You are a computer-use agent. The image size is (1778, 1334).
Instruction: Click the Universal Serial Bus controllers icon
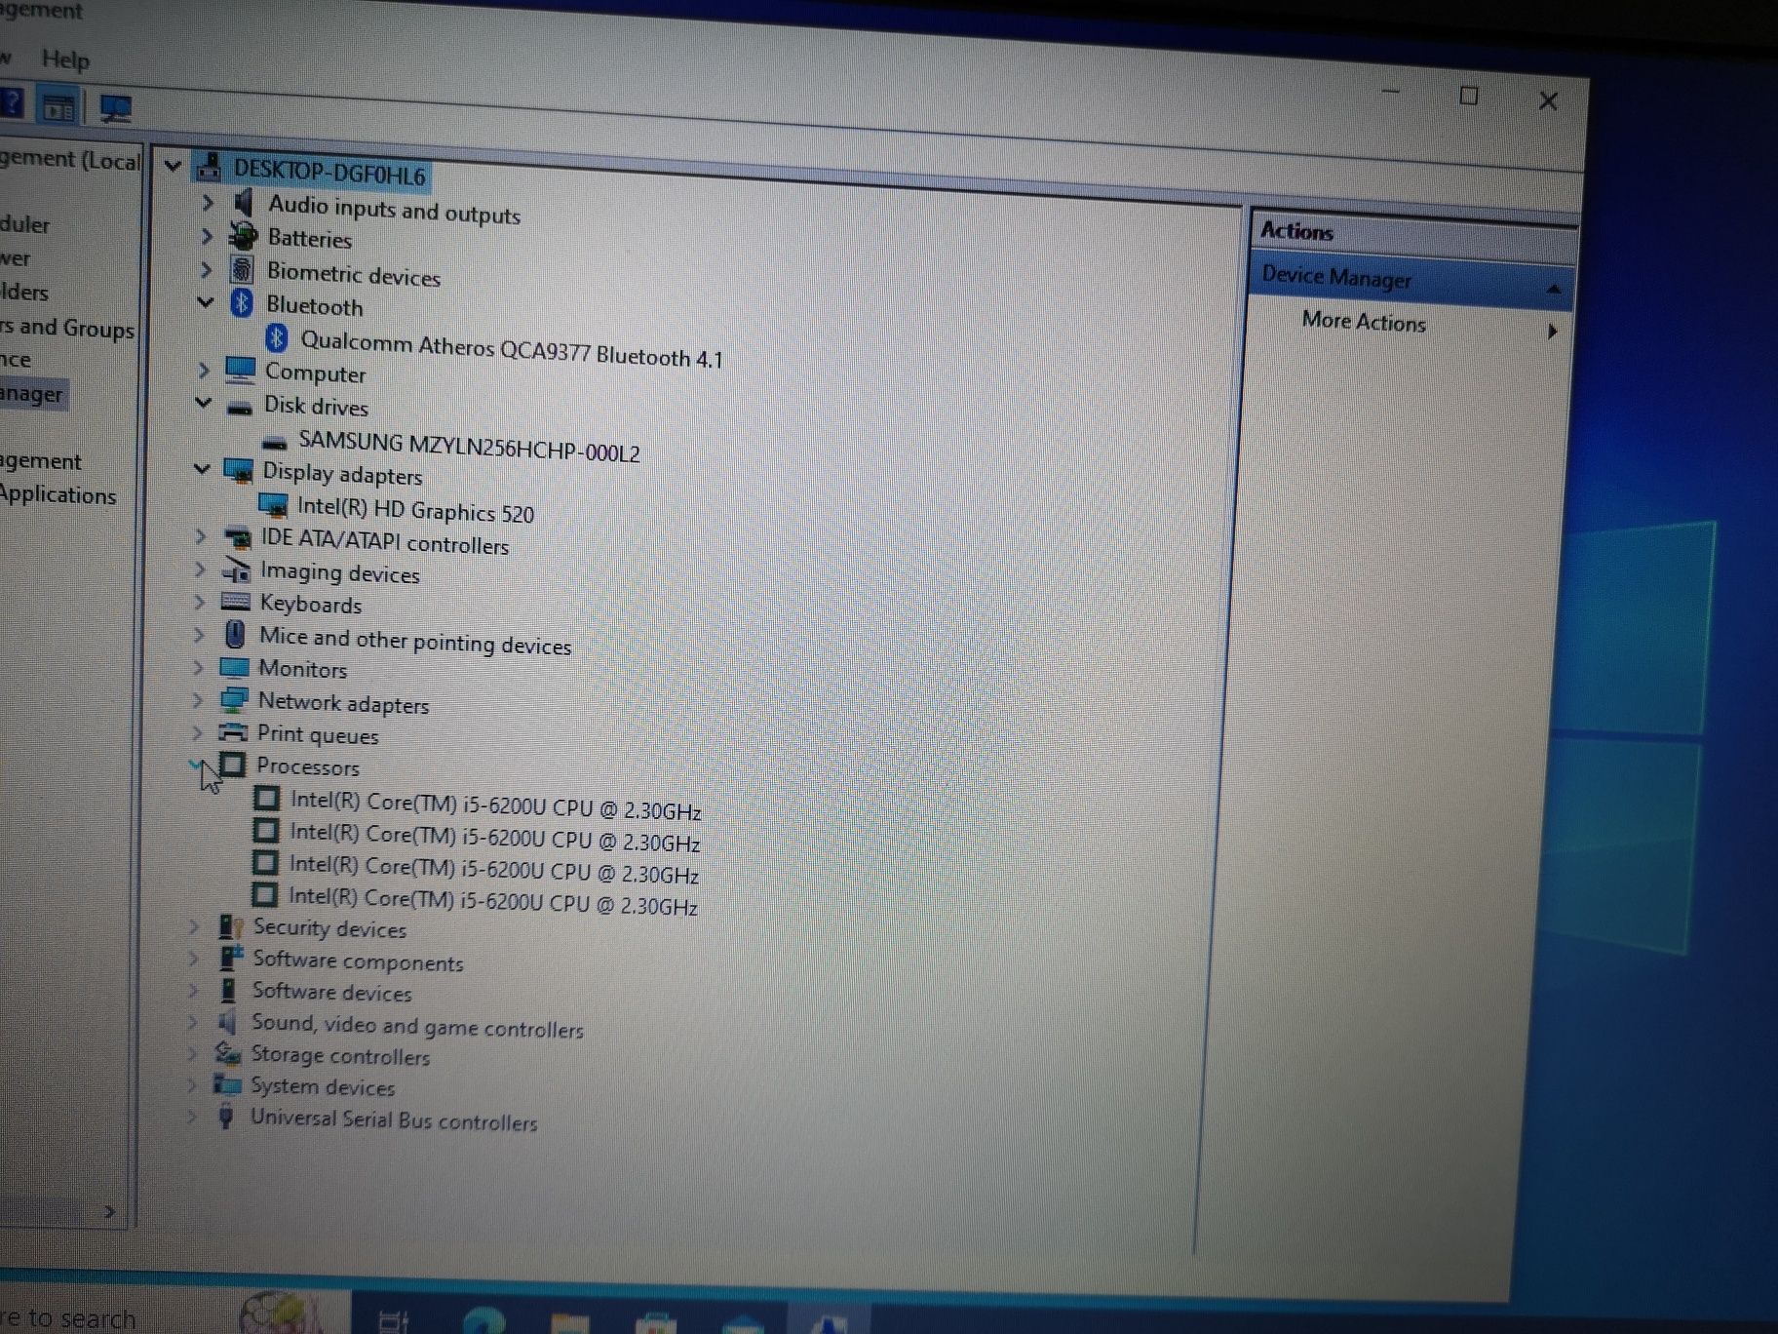click(x=226, y=1116)
